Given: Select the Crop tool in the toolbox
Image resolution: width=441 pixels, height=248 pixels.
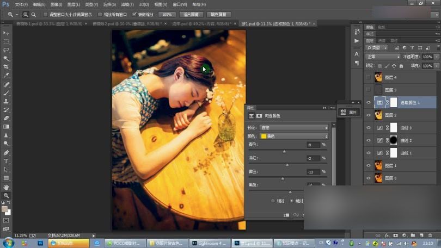Looking at the screenshot, I should click(7, 67).
